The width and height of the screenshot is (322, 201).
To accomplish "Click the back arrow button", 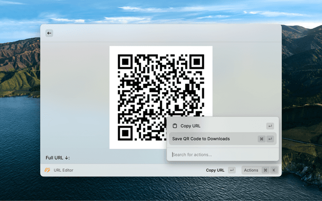I will pos(49,33).
